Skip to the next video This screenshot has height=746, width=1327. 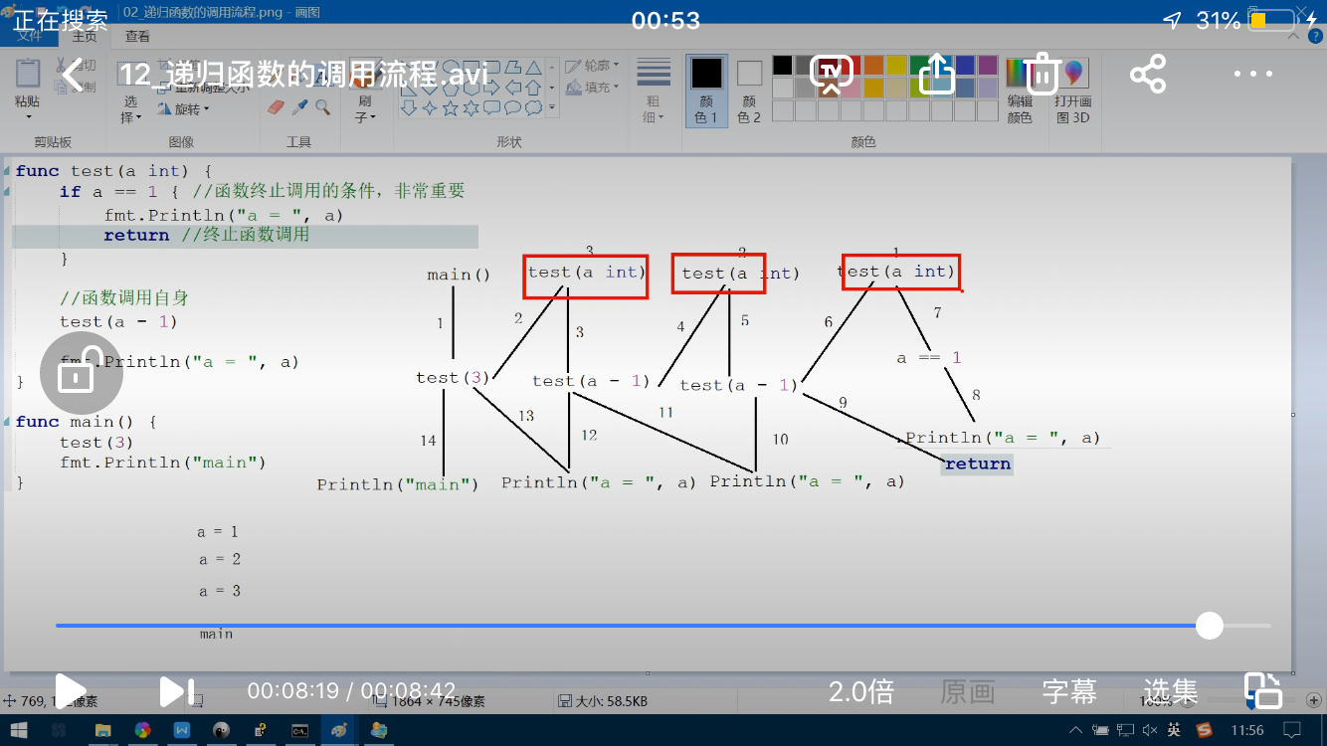[177, 691]
